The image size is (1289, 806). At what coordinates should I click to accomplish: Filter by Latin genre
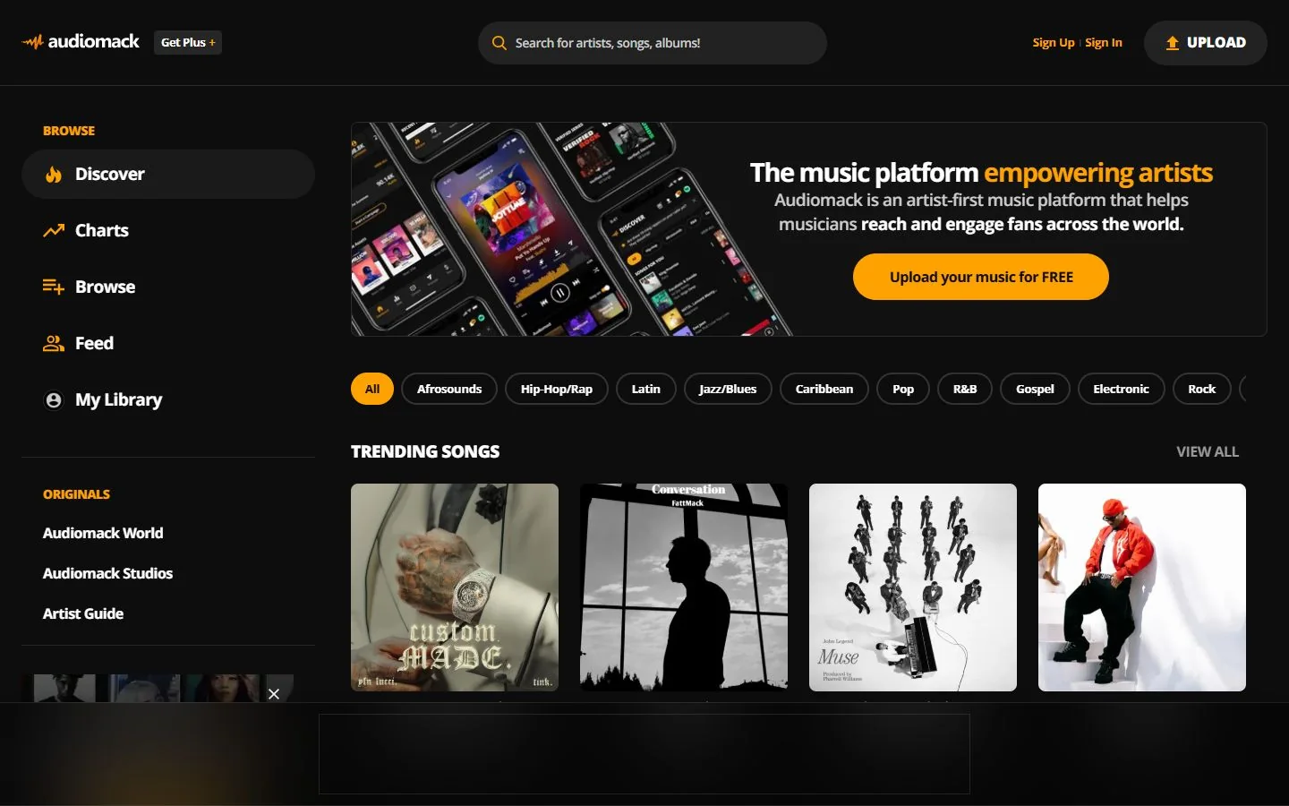646,389
